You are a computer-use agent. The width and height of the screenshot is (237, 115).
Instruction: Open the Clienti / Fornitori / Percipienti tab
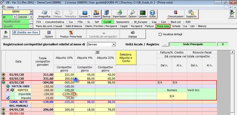(101, 26)
